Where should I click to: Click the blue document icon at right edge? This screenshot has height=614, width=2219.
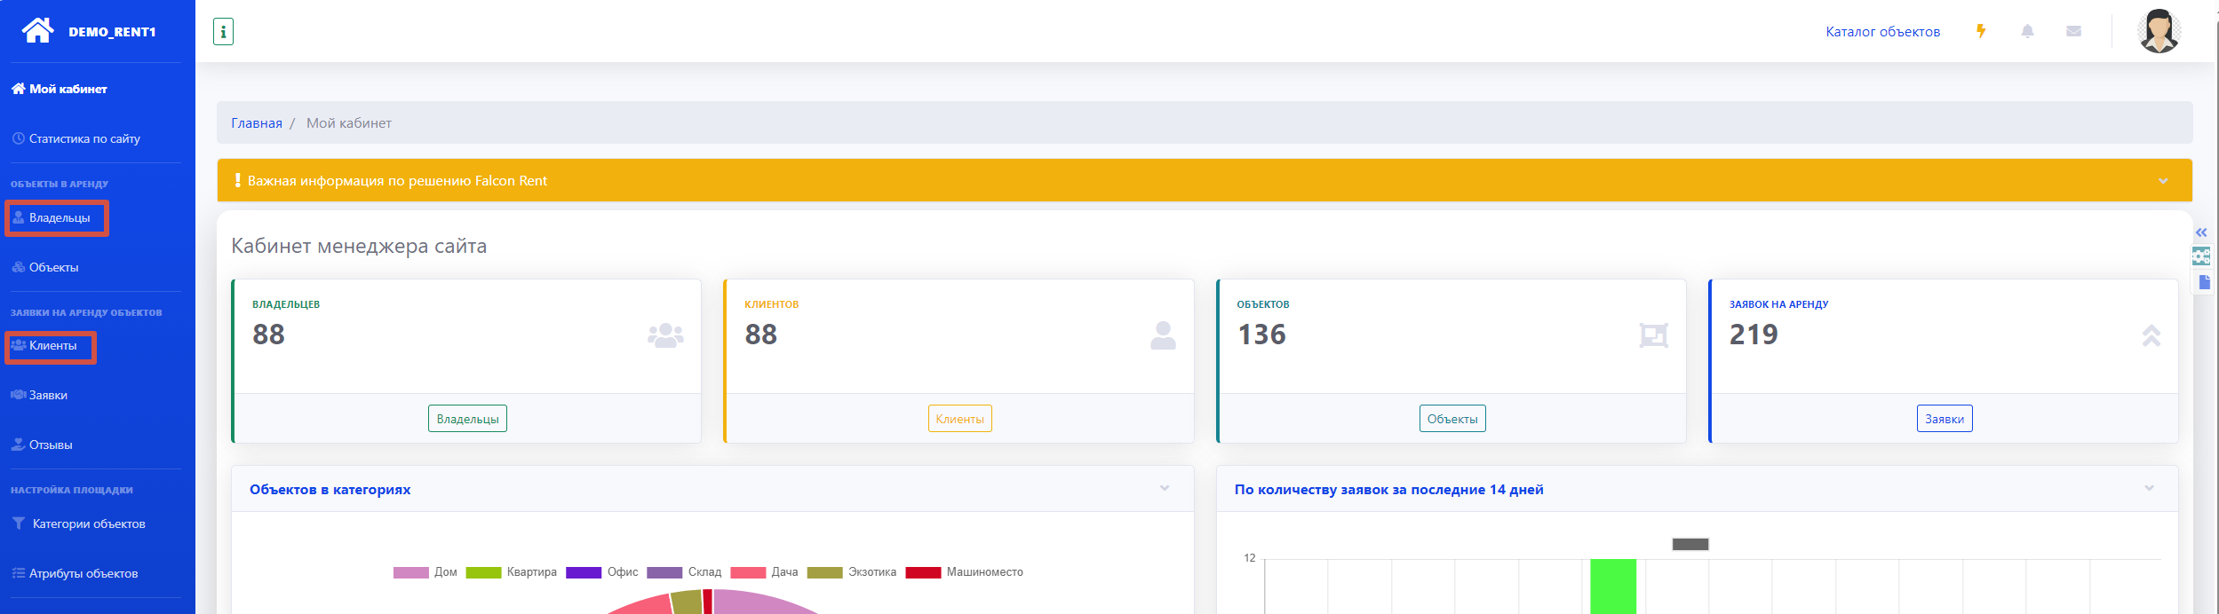pos(2204,282)
